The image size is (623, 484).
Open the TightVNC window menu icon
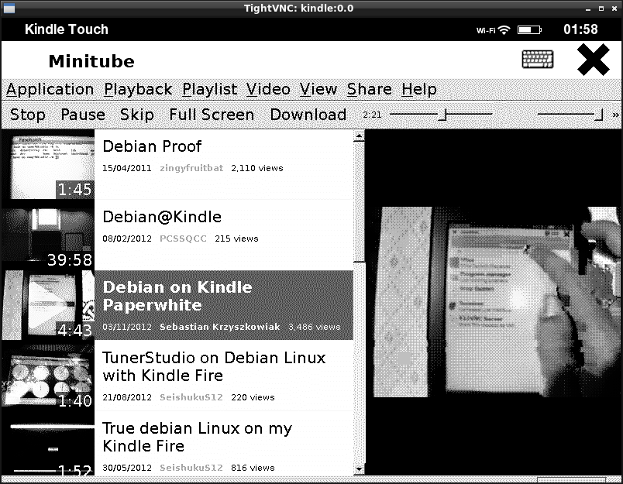[9, 8]
